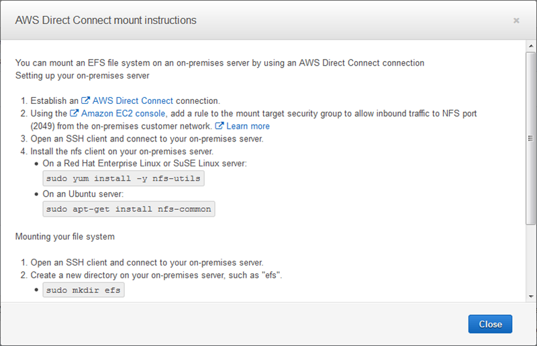Click the 'sudo mkdir efs' code block
Screen dimensions: 537x346
[84, 290]
